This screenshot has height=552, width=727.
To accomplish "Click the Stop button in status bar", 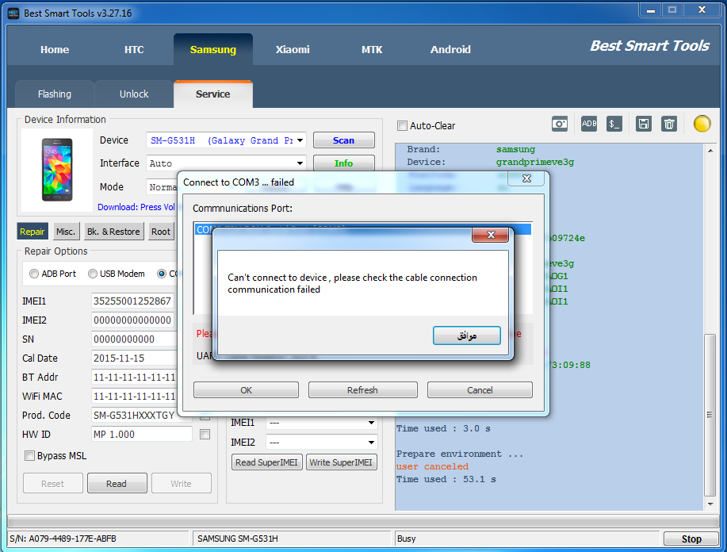I will click(x=691, y=539).
